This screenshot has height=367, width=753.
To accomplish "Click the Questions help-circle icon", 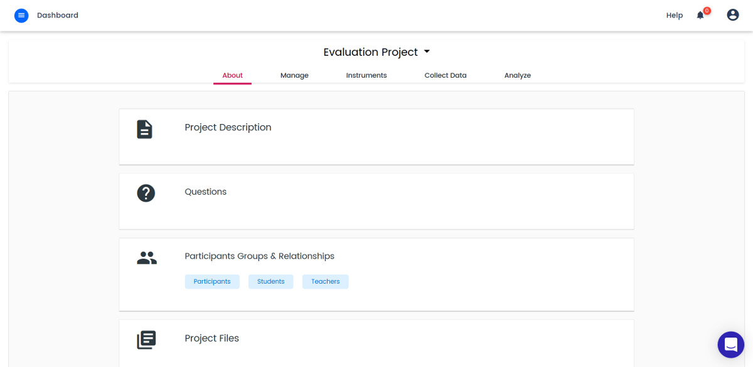I will (146, 193).
